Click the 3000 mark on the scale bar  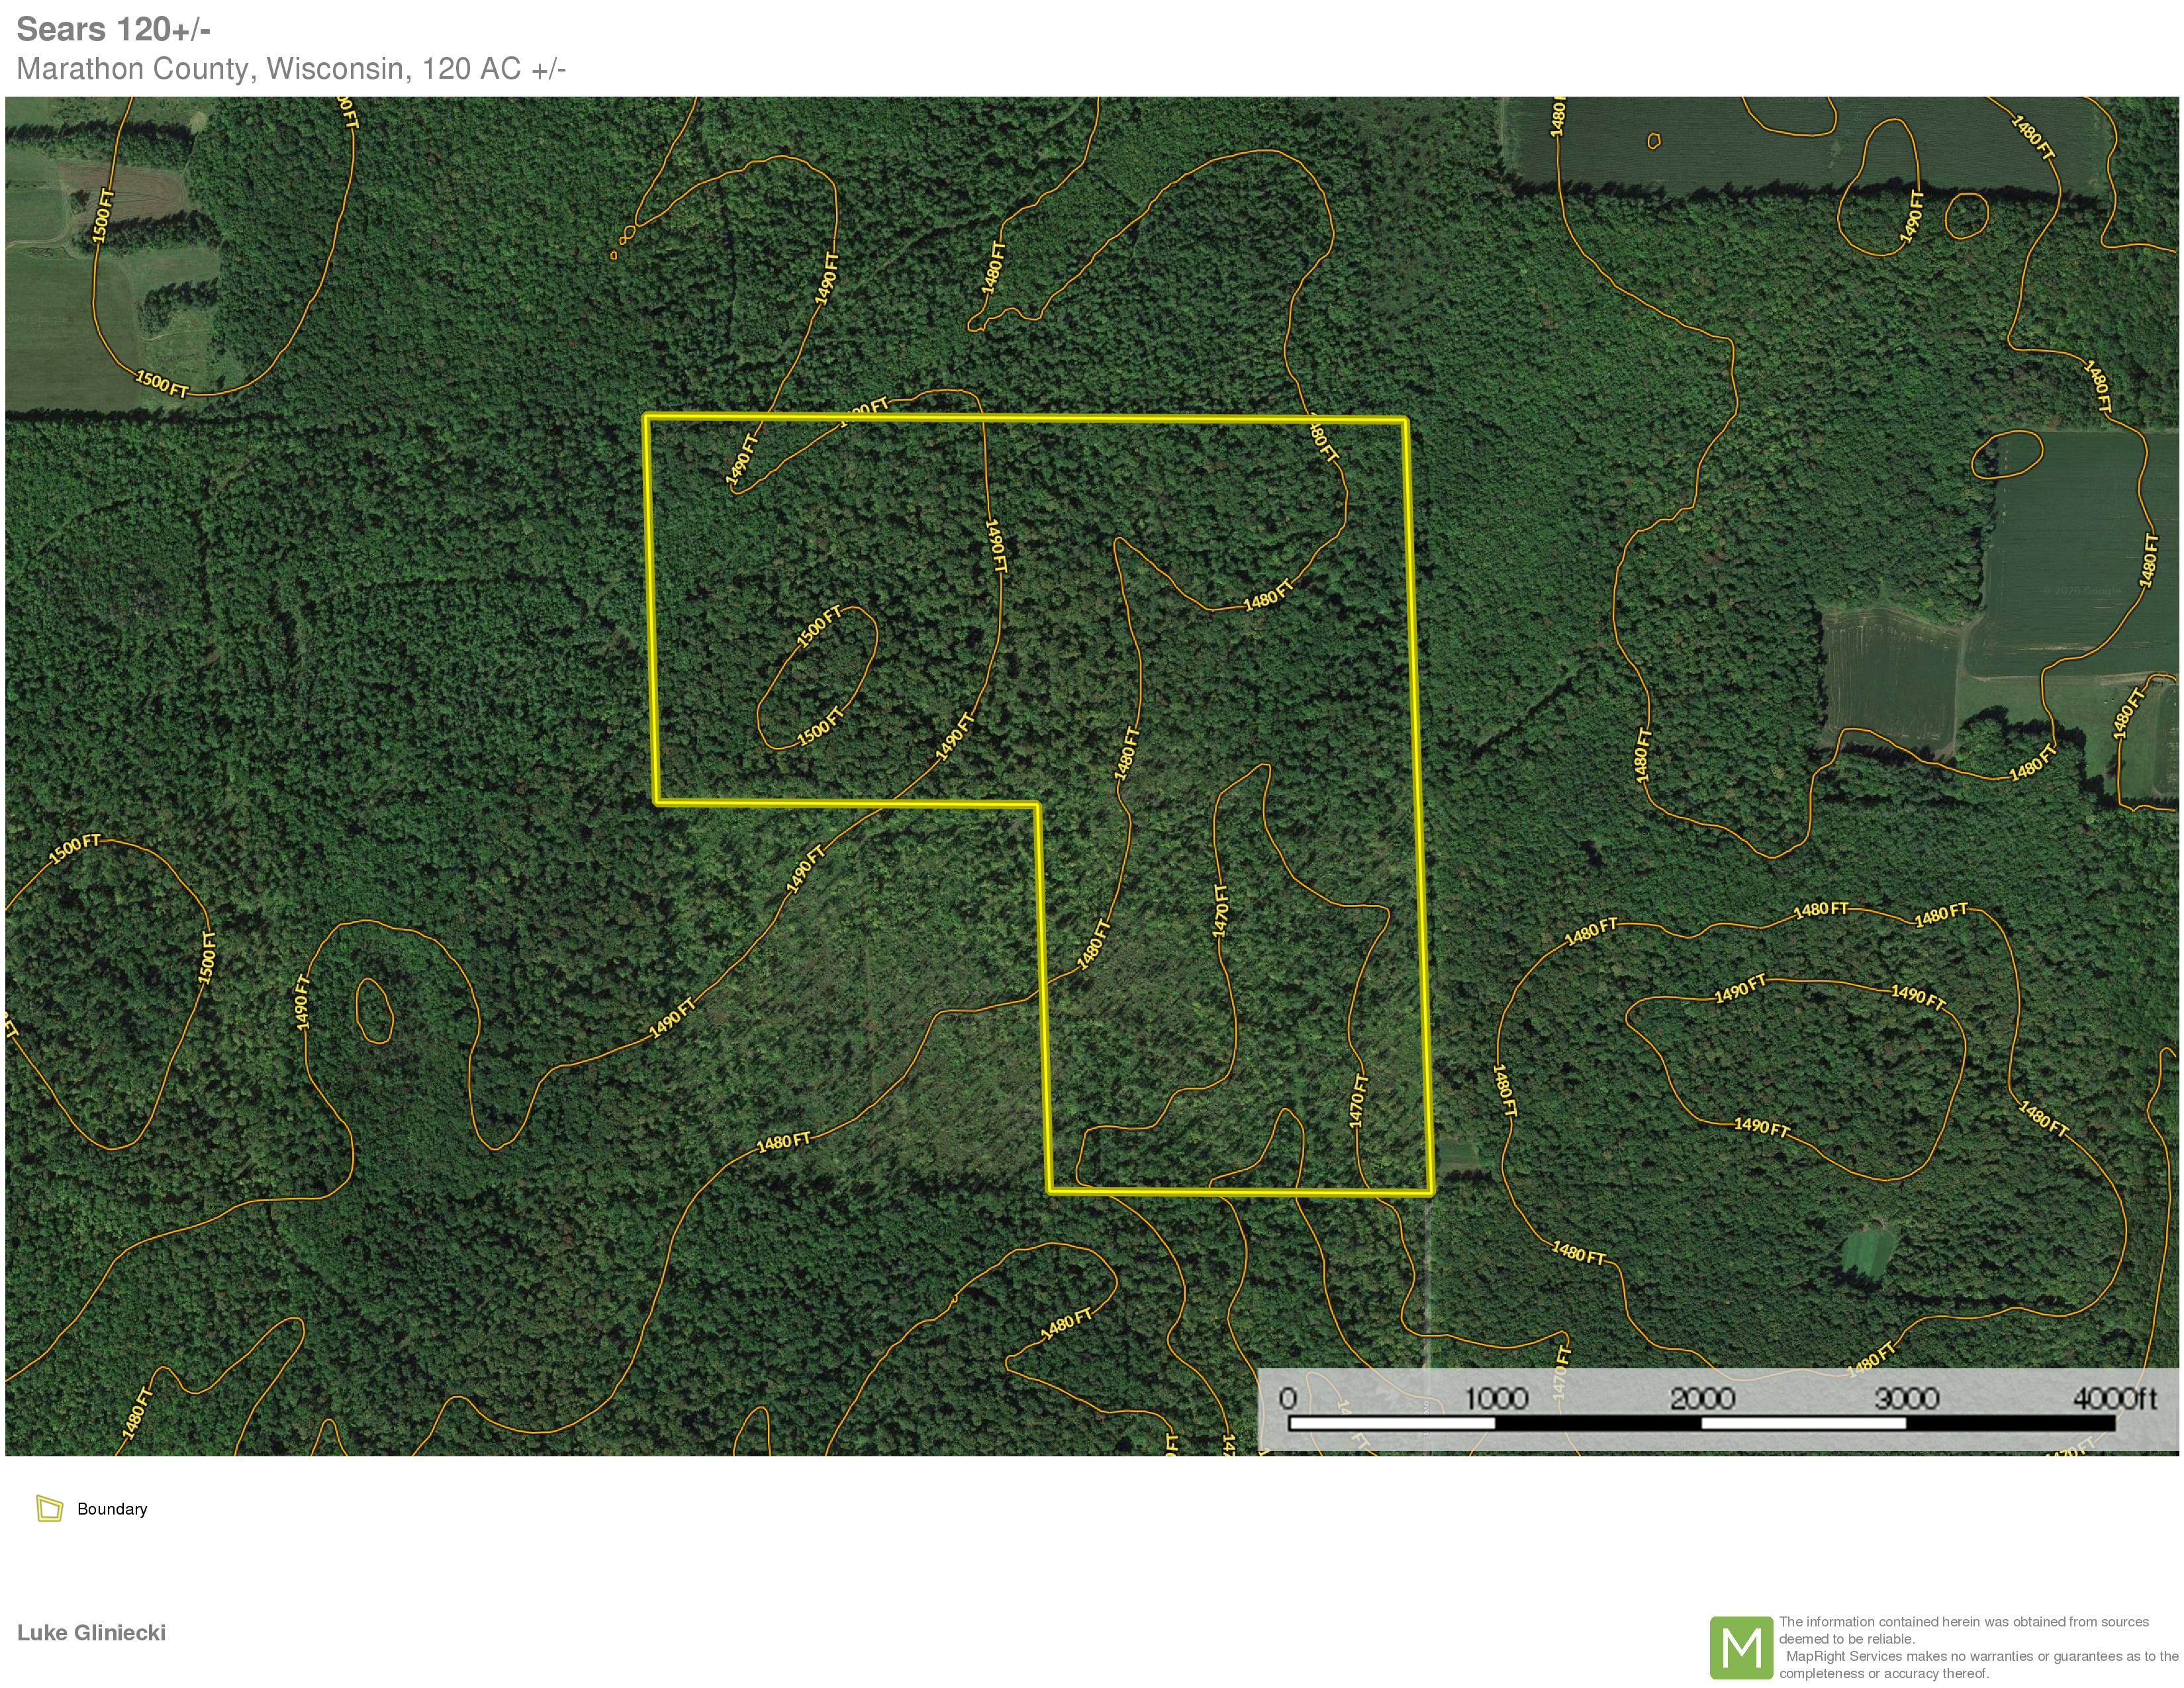[x=1906, y=1398]
